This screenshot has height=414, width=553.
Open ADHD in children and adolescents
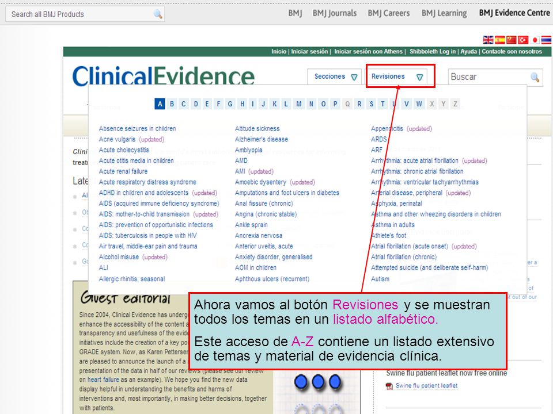click(143, 193)
